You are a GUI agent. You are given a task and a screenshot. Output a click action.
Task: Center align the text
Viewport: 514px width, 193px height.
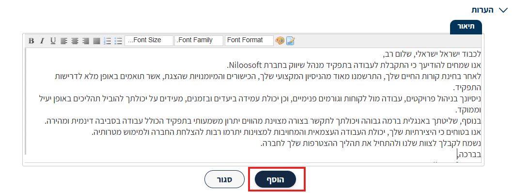pyautogui.click(x=75, y=41)
